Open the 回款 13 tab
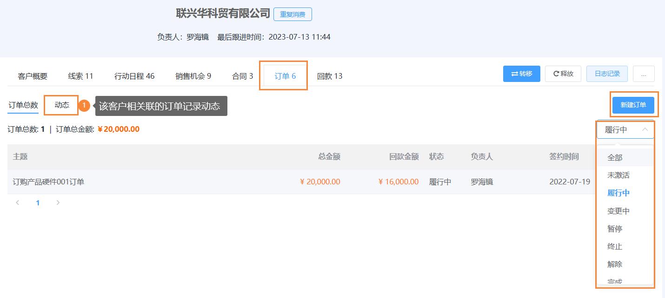The width and height of the screenshot is (665, 298). [x=330, y=76]
